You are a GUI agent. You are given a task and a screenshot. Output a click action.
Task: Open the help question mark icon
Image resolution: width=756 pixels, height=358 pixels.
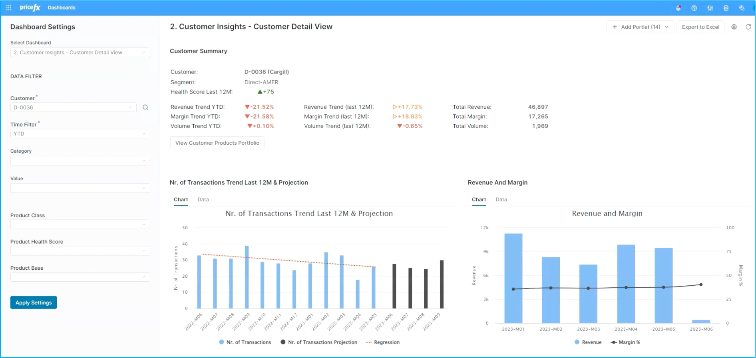coord(694,8)
